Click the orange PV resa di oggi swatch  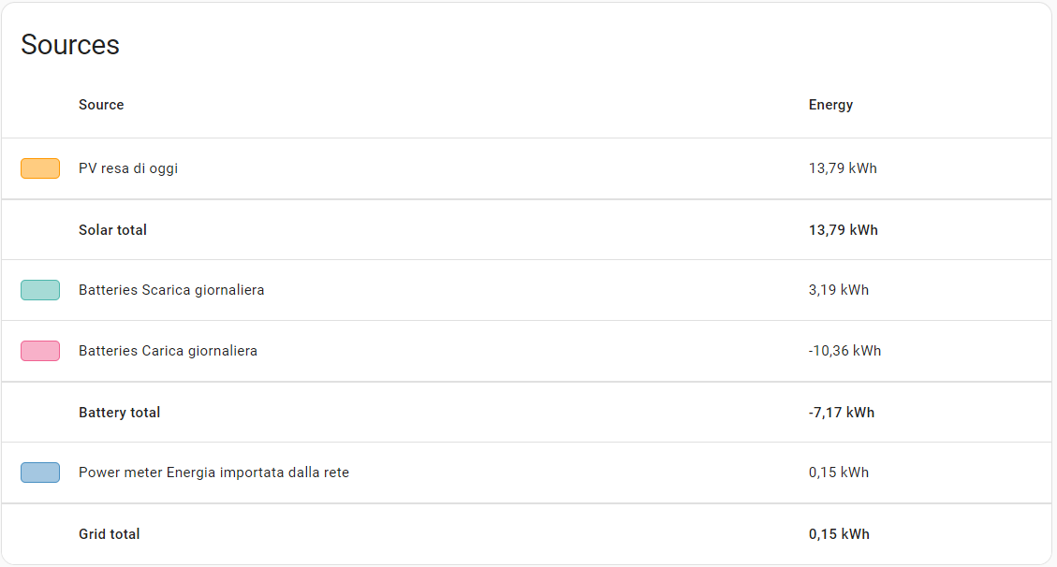(x=40, y=168)
